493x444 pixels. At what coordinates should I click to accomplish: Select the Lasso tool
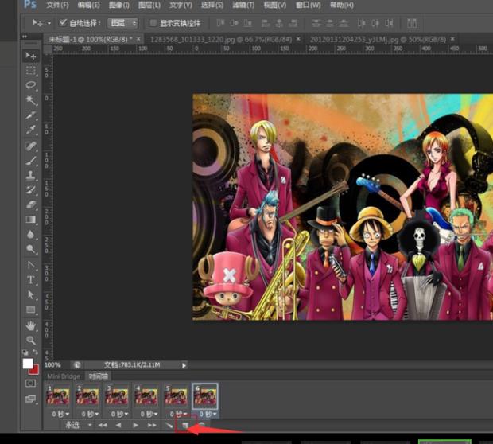[x=31, y=85]
